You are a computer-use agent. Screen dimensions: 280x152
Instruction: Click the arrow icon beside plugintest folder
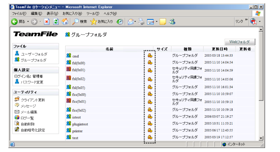click(150, 124)
